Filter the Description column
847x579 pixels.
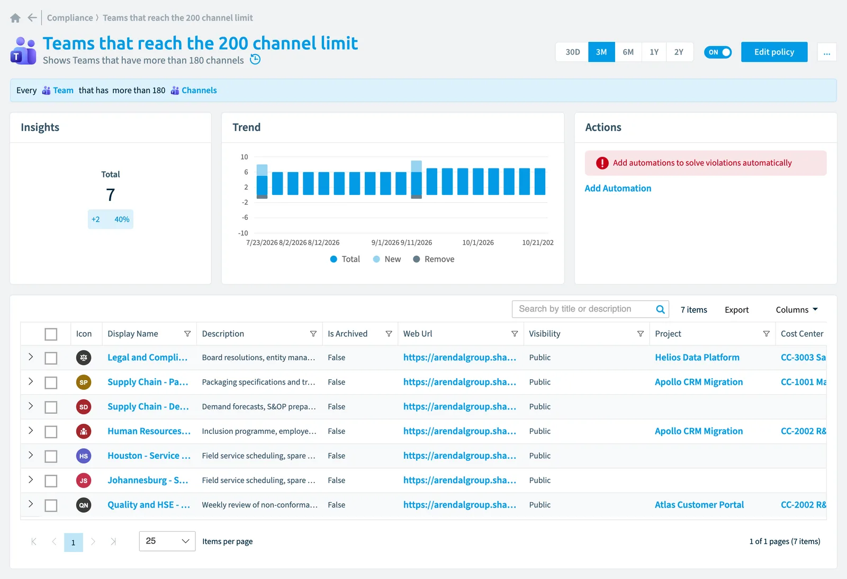tap(313, 334)
